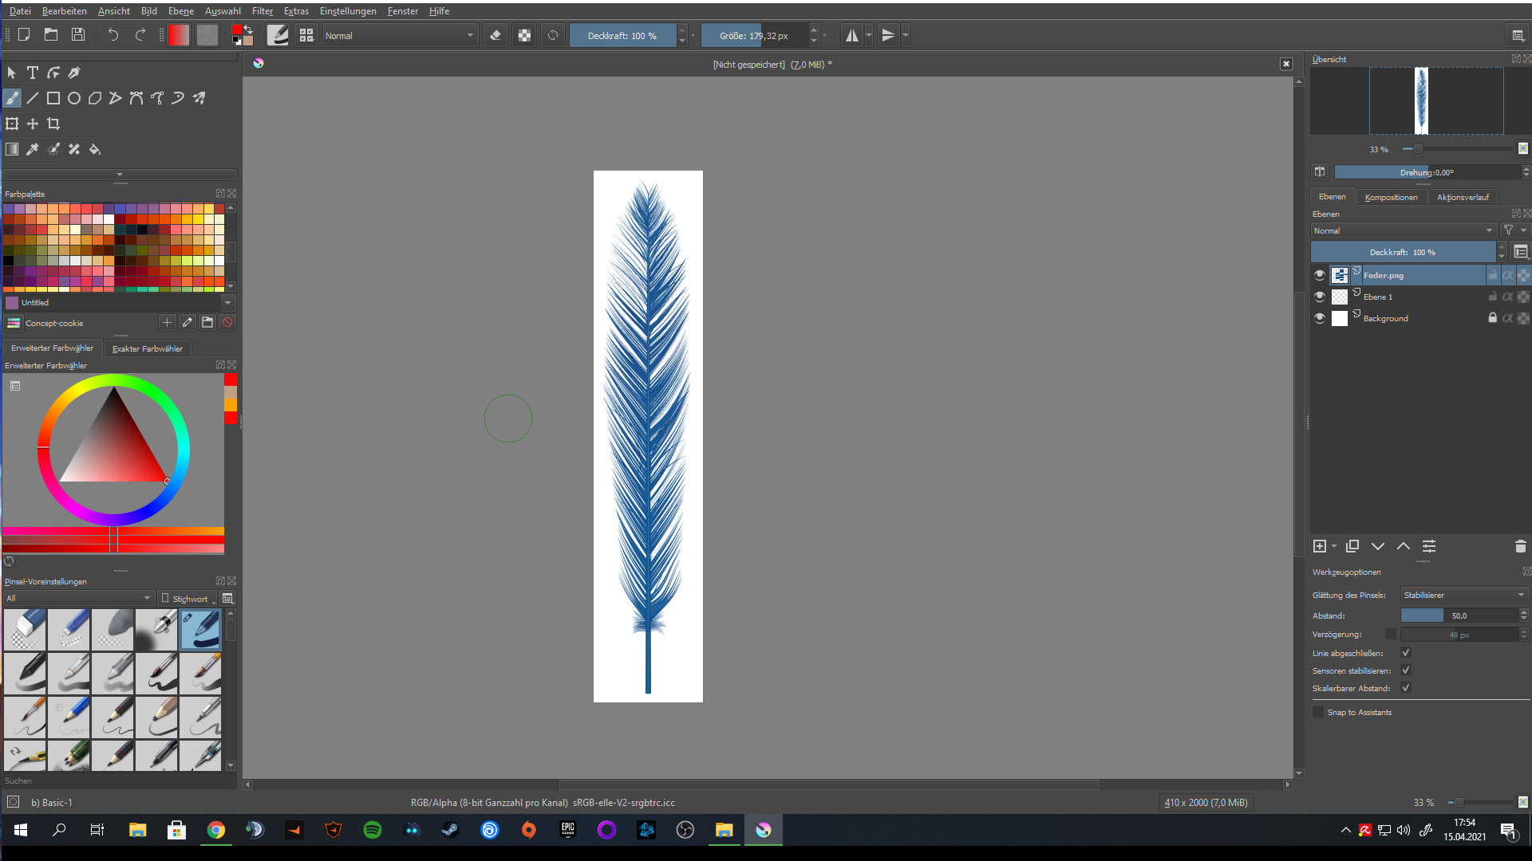Enable Snap to Assistants checkbox

(1318, 712)
